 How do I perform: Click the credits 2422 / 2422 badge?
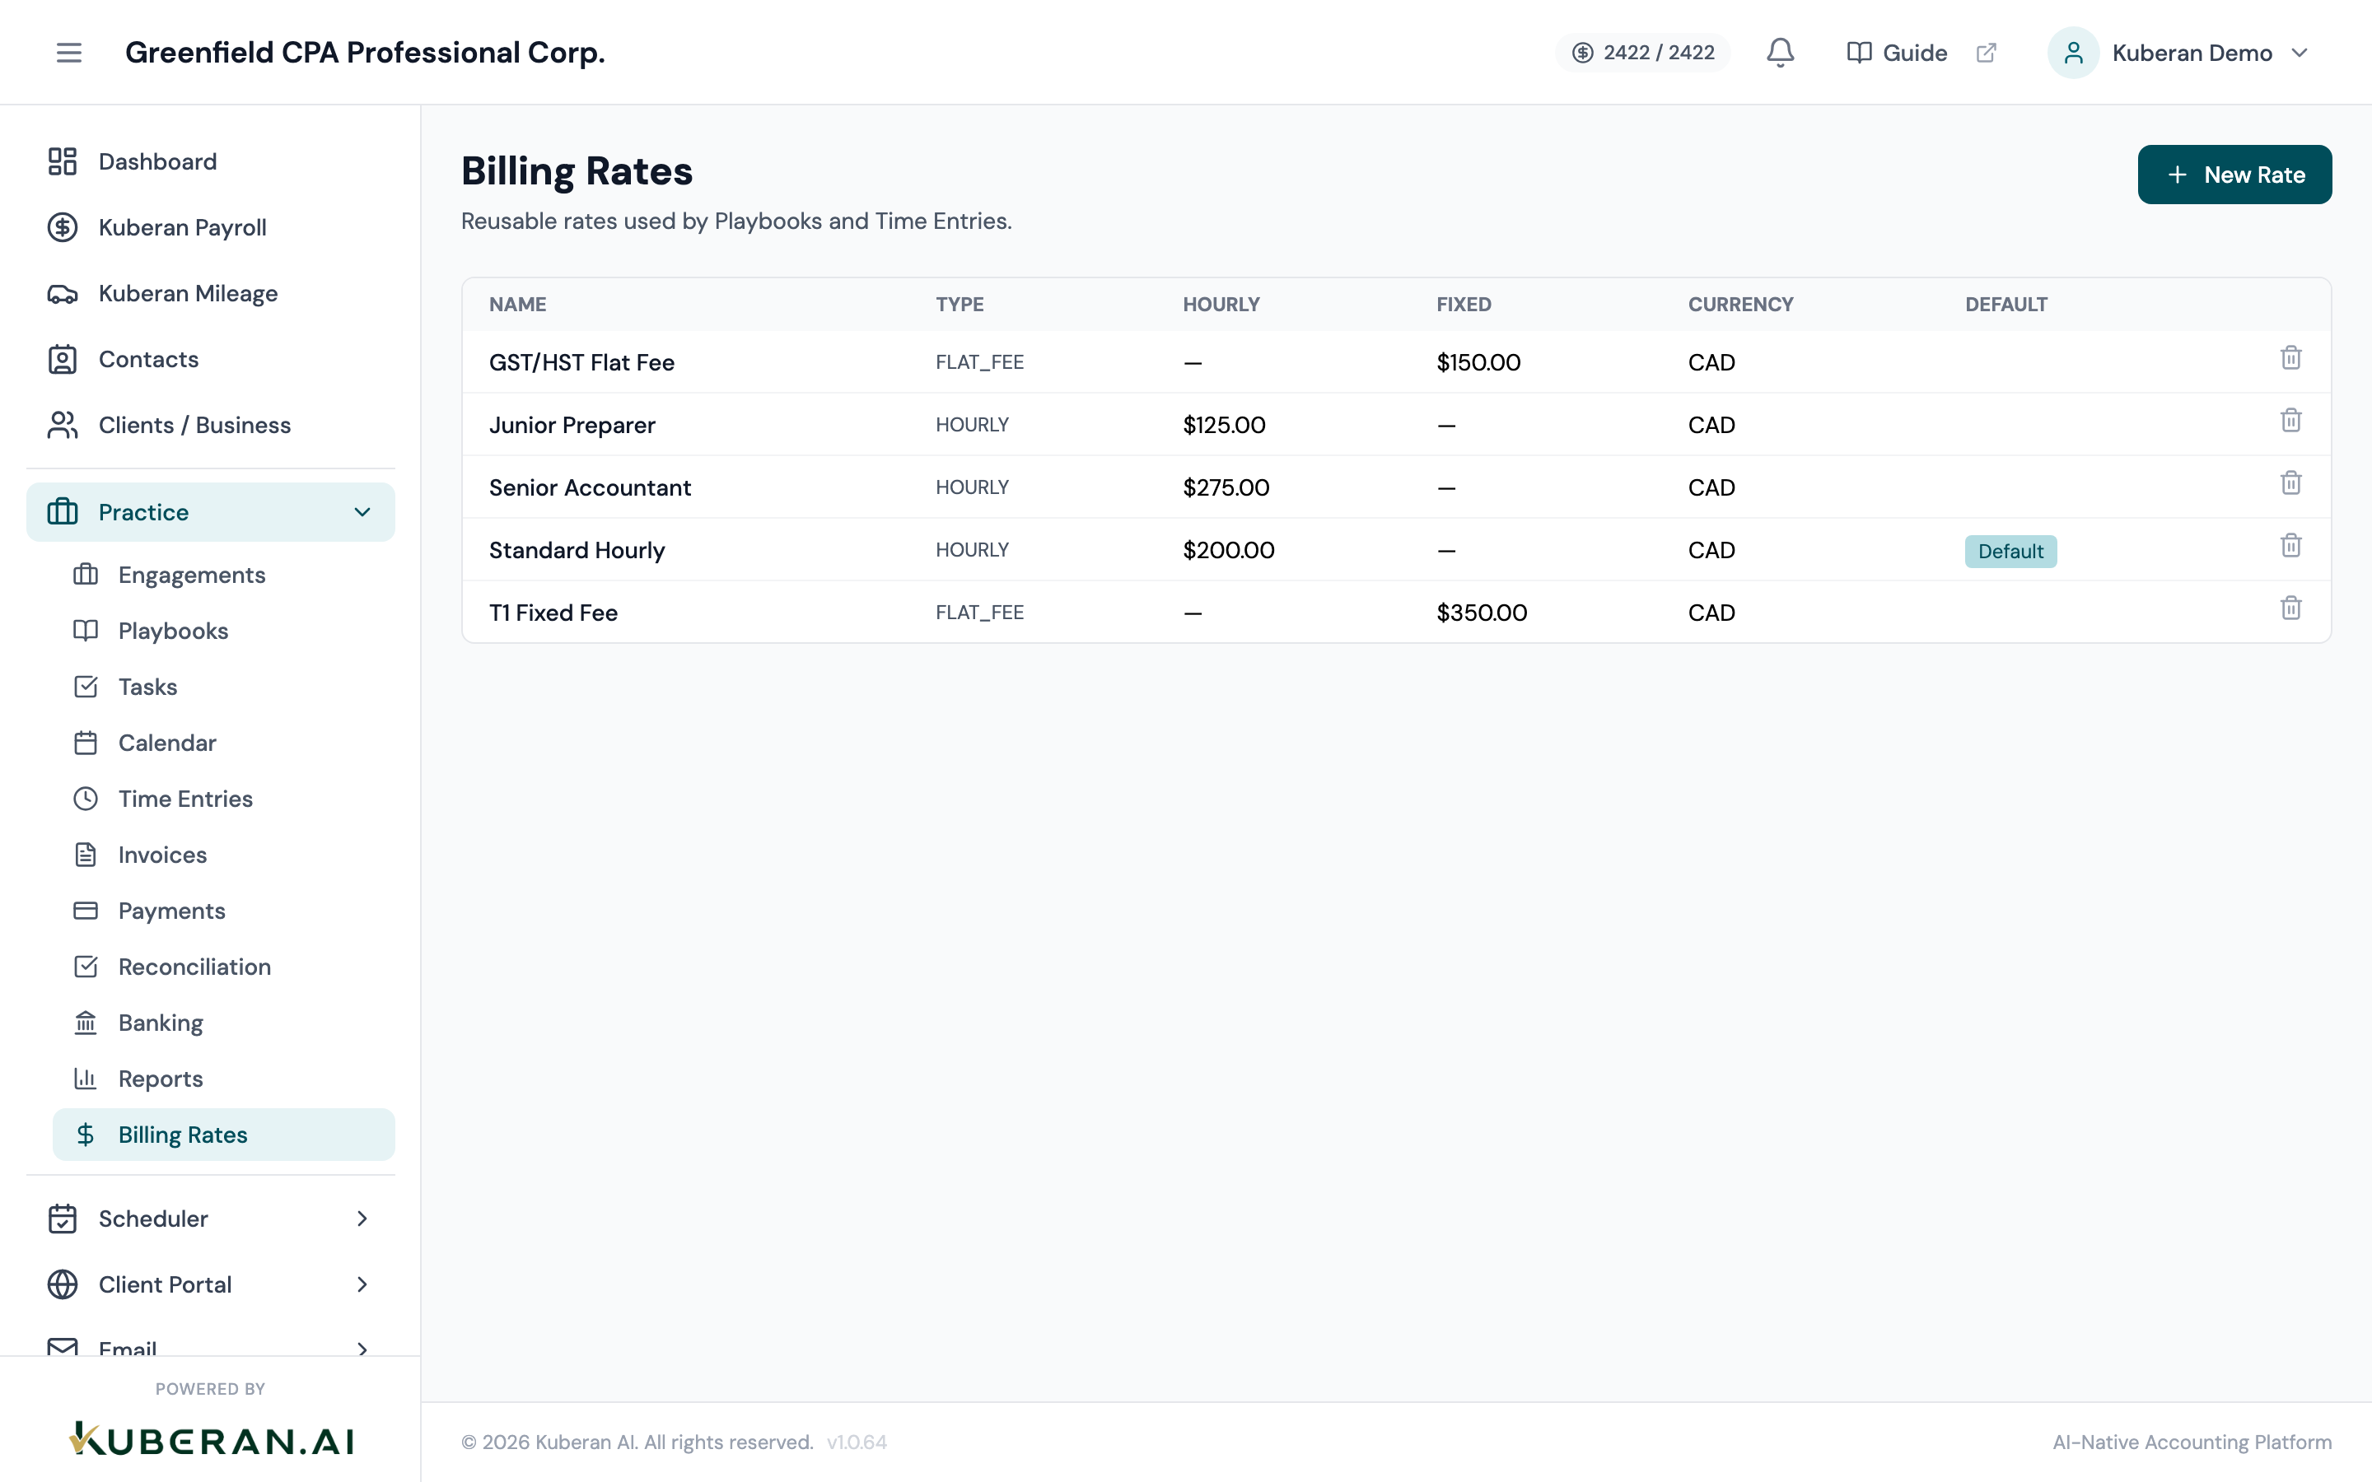[x=1643, y=52]
